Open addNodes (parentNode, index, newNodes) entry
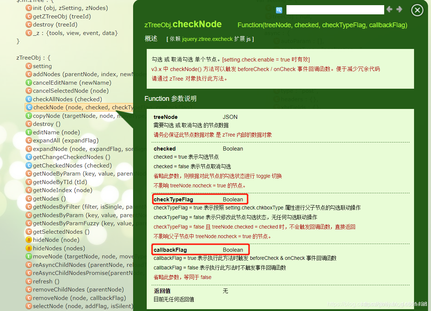The width and height of the screenshot is (431, 311). [x=83, y=74]
